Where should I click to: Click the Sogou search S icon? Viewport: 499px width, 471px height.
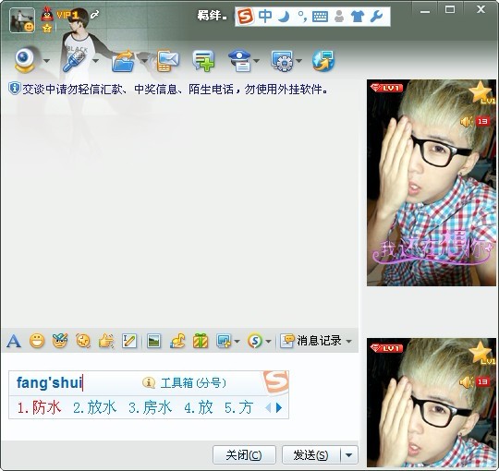255,342
